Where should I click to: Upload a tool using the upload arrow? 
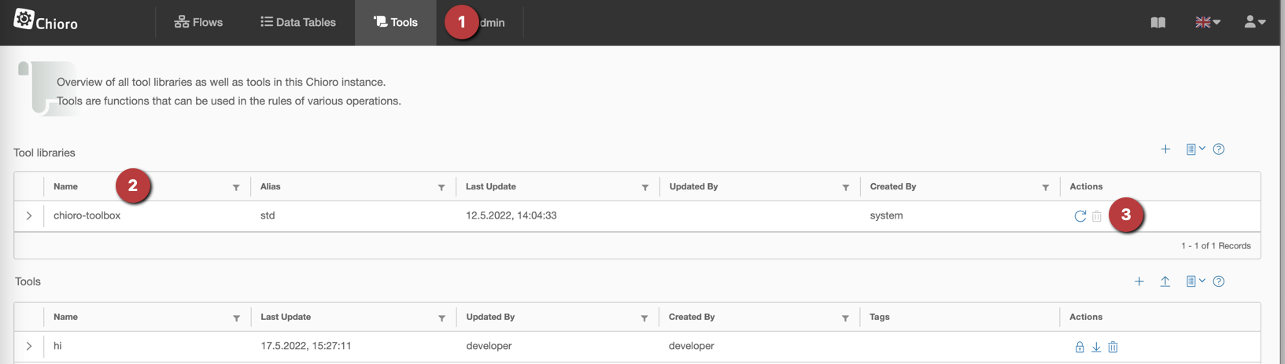point(1165,281)
